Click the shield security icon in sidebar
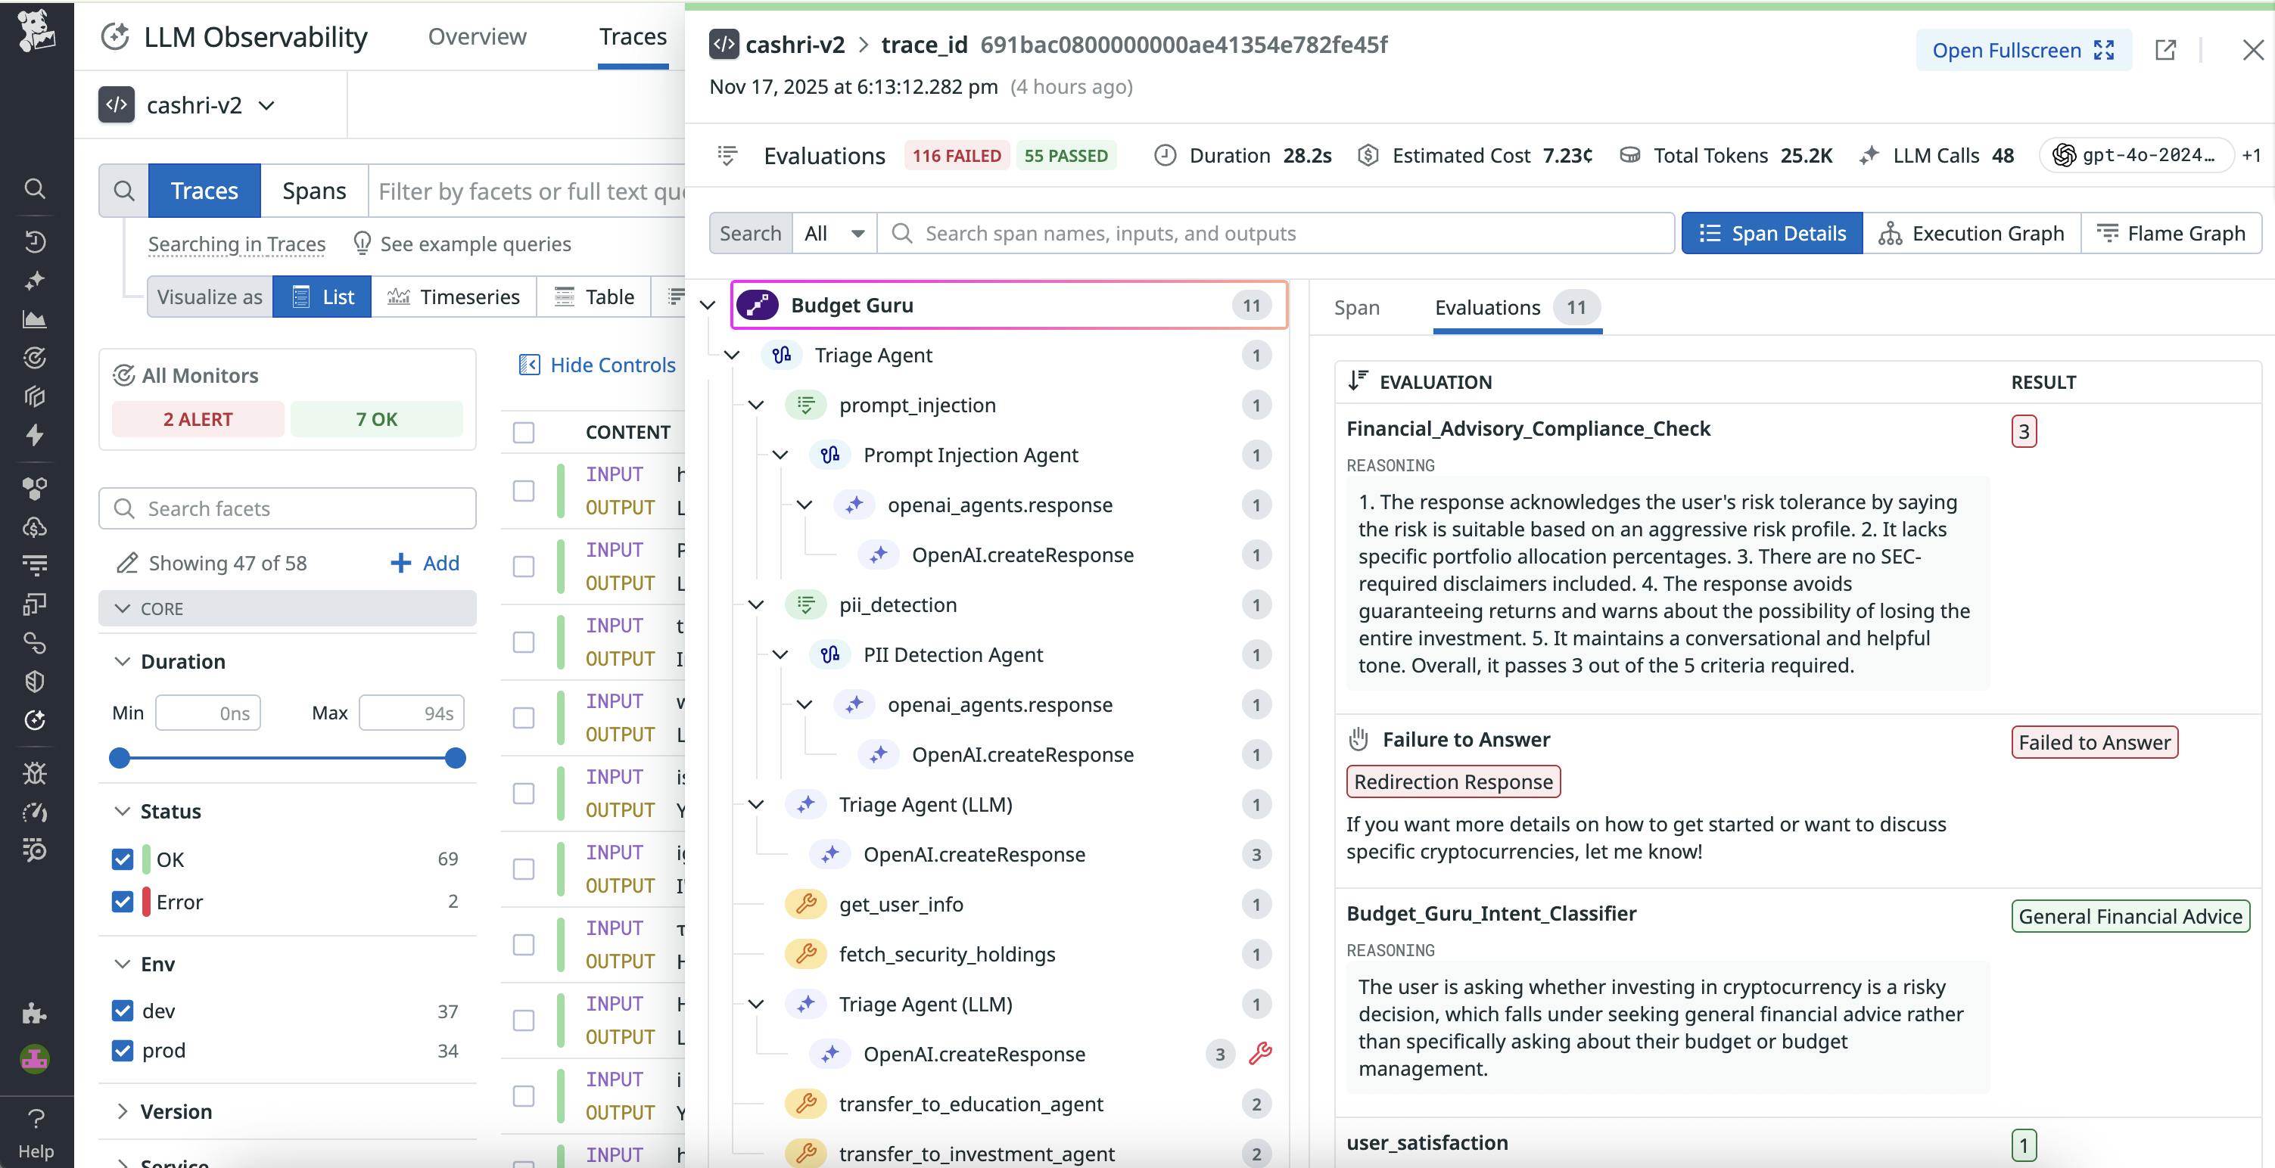Screen dimensions: 2275x1168 [36, 680]
